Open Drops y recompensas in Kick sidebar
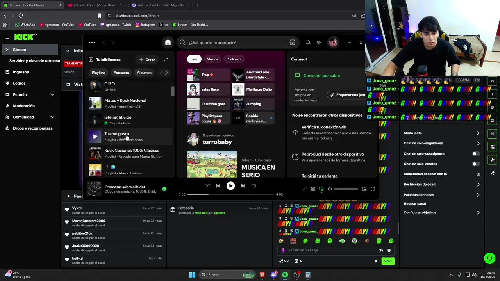Screen dimensions: 500x281 [30, 128]
